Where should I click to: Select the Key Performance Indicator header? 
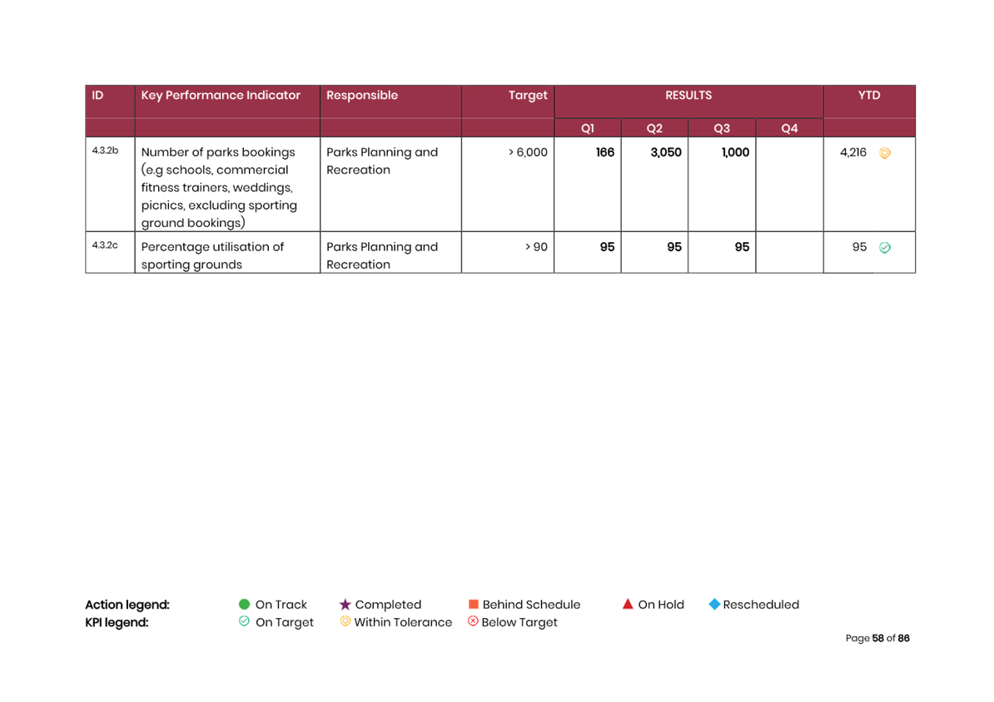click(221, 95)
